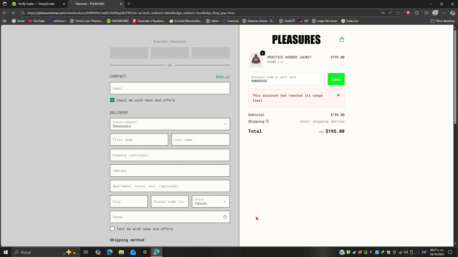Toggle Email me with news and offers
458x257 pixels.
[112, 100]
